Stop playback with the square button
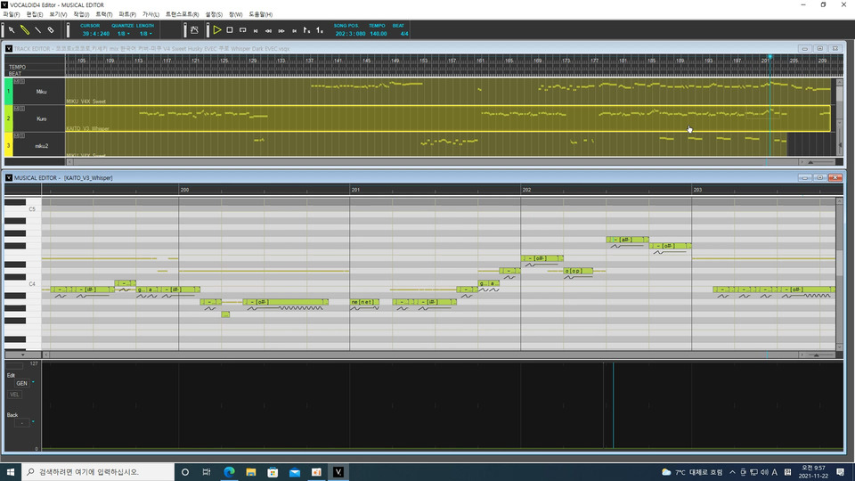 tap(230, 30)
